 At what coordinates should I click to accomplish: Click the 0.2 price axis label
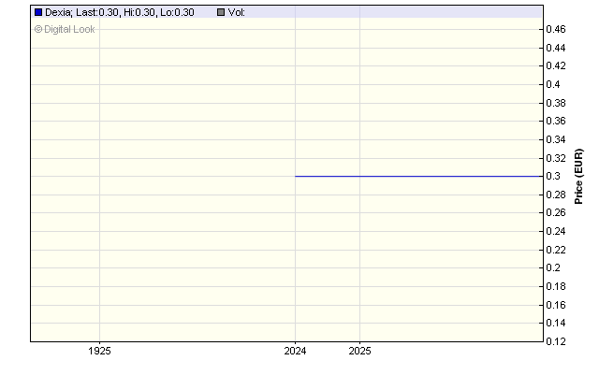553,267
